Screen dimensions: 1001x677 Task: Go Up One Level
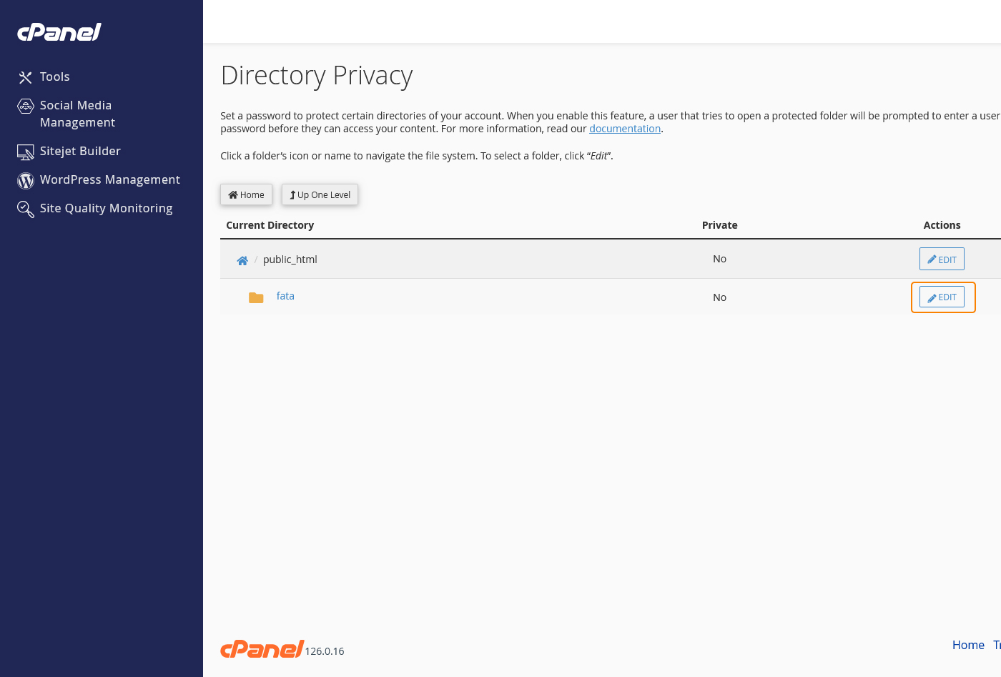coord(320,194)
